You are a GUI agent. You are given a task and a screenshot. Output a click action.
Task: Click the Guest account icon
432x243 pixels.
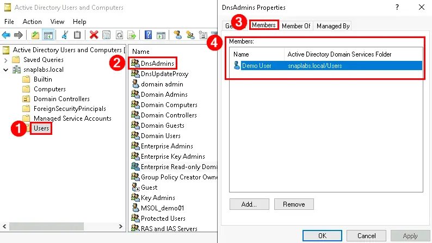click(x=135, y=187)
